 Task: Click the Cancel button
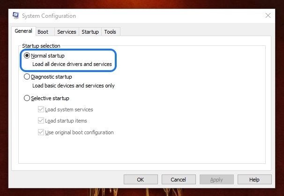coord(179,179)
